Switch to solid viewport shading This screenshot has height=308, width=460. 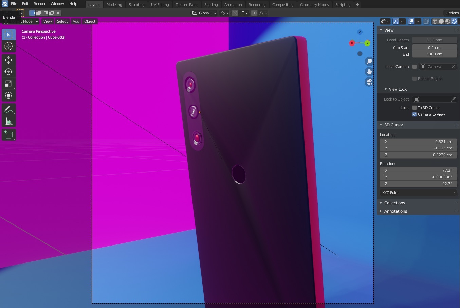[x=441, y=21]
